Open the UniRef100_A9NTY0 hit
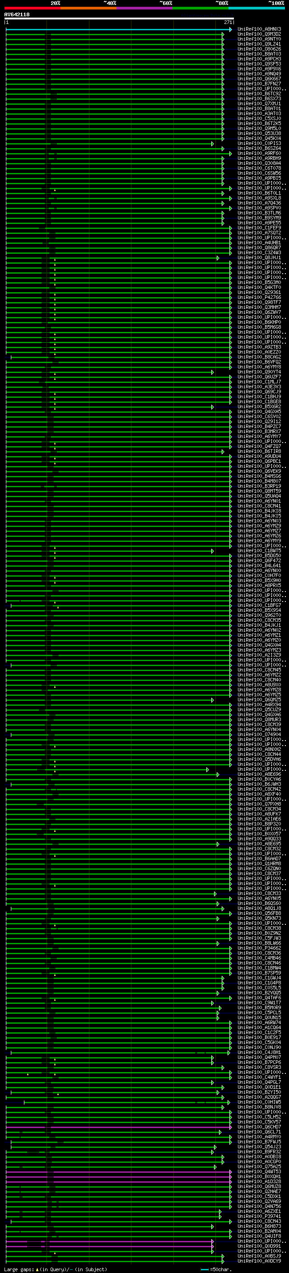Viewport: 289px width, 1273px height. pyautogui.click(x=259, y=39)
